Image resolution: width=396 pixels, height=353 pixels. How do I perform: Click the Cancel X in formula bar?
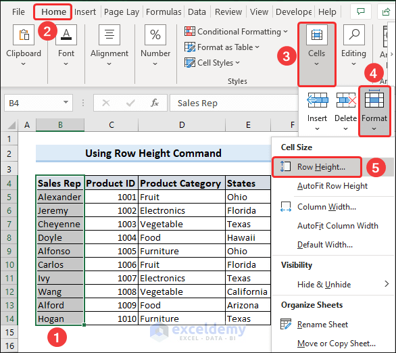[106, 103]
